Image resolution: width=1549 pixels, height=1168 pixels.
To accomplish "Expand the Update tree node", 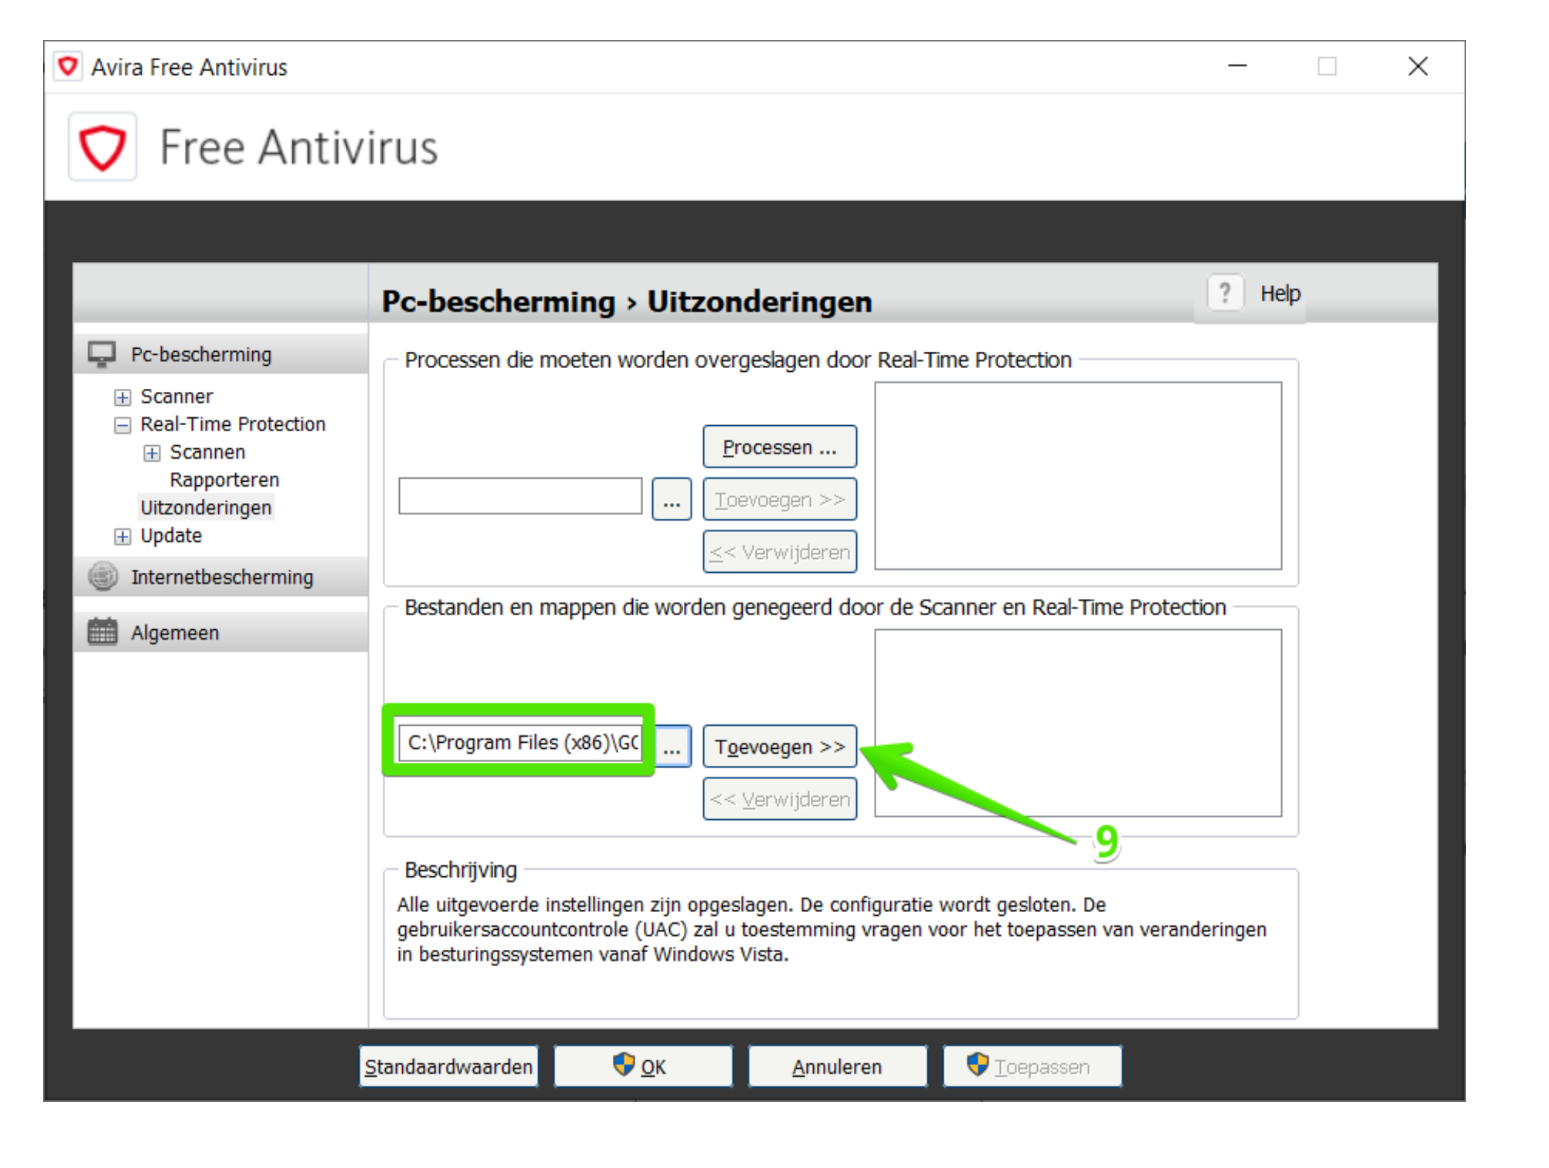I will (122, 536).
